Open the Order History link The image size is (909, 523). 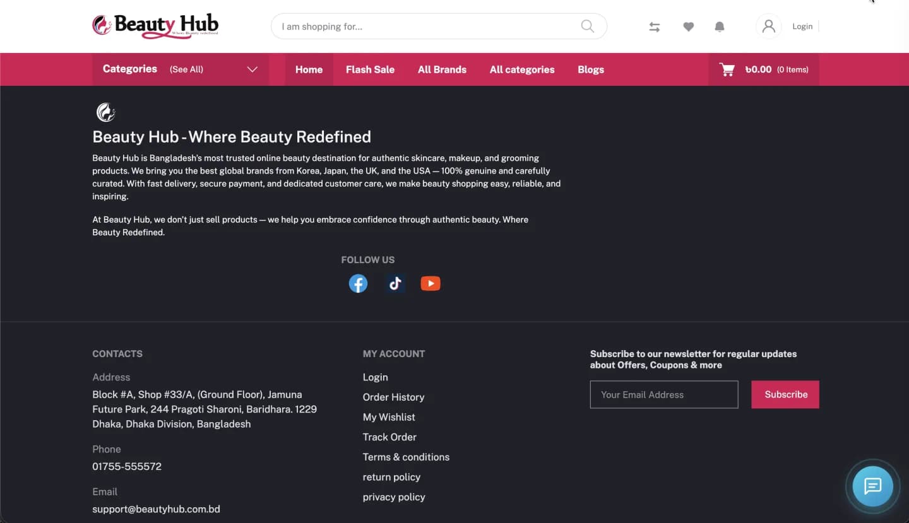(393, 397)
